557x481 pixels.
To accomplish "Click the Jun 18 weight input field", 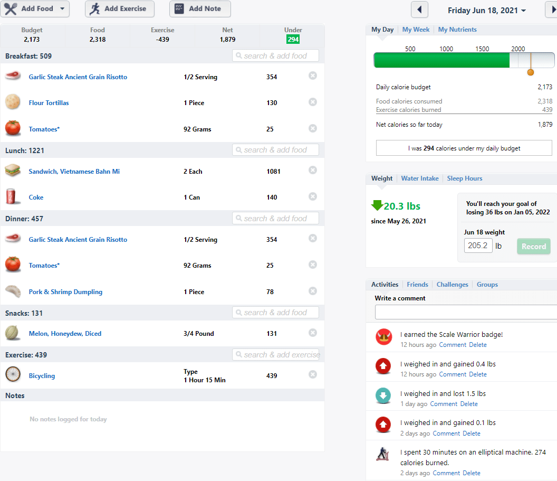I will 478,246.
